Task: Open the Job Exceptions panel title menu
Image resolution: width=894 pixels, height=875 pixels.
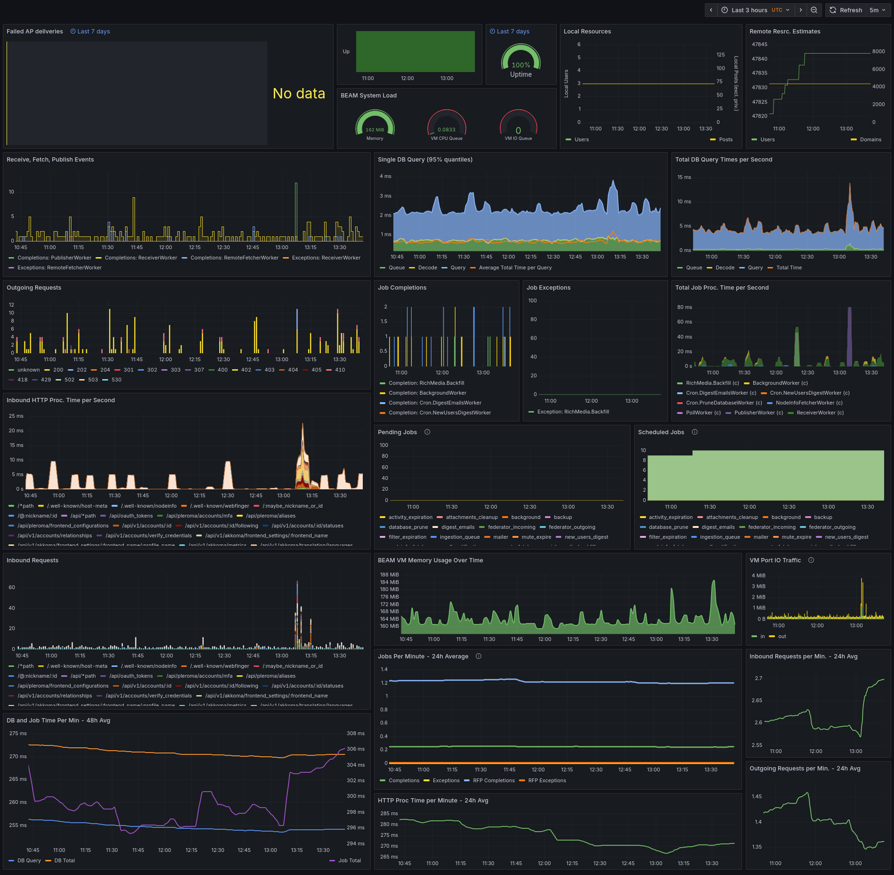Action: (548, 288)
